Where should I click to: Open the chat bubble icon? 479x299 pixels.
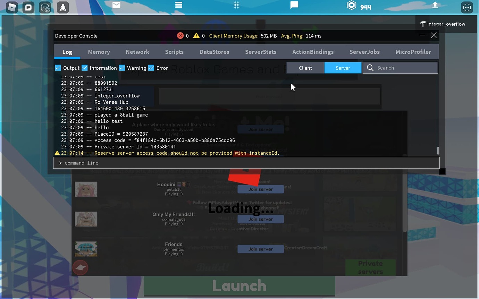coord(294,5)
